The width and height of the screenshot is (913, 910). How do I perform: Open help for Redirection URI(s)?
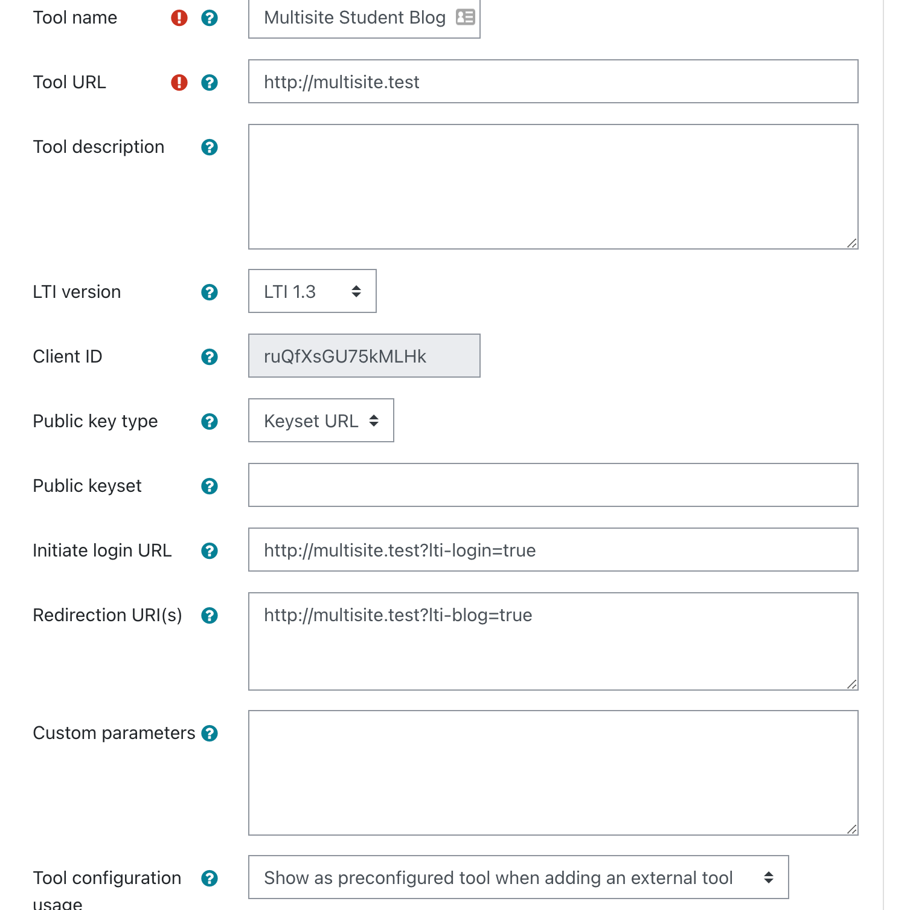pyautogui.click(x=210, y=616)
